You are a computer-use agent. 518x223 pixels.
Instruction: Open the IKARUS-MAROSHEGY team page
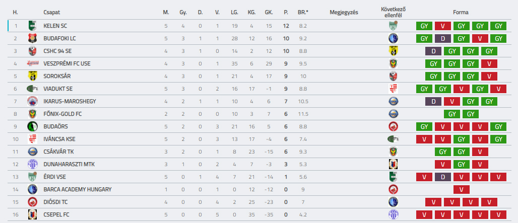(70, 101)
